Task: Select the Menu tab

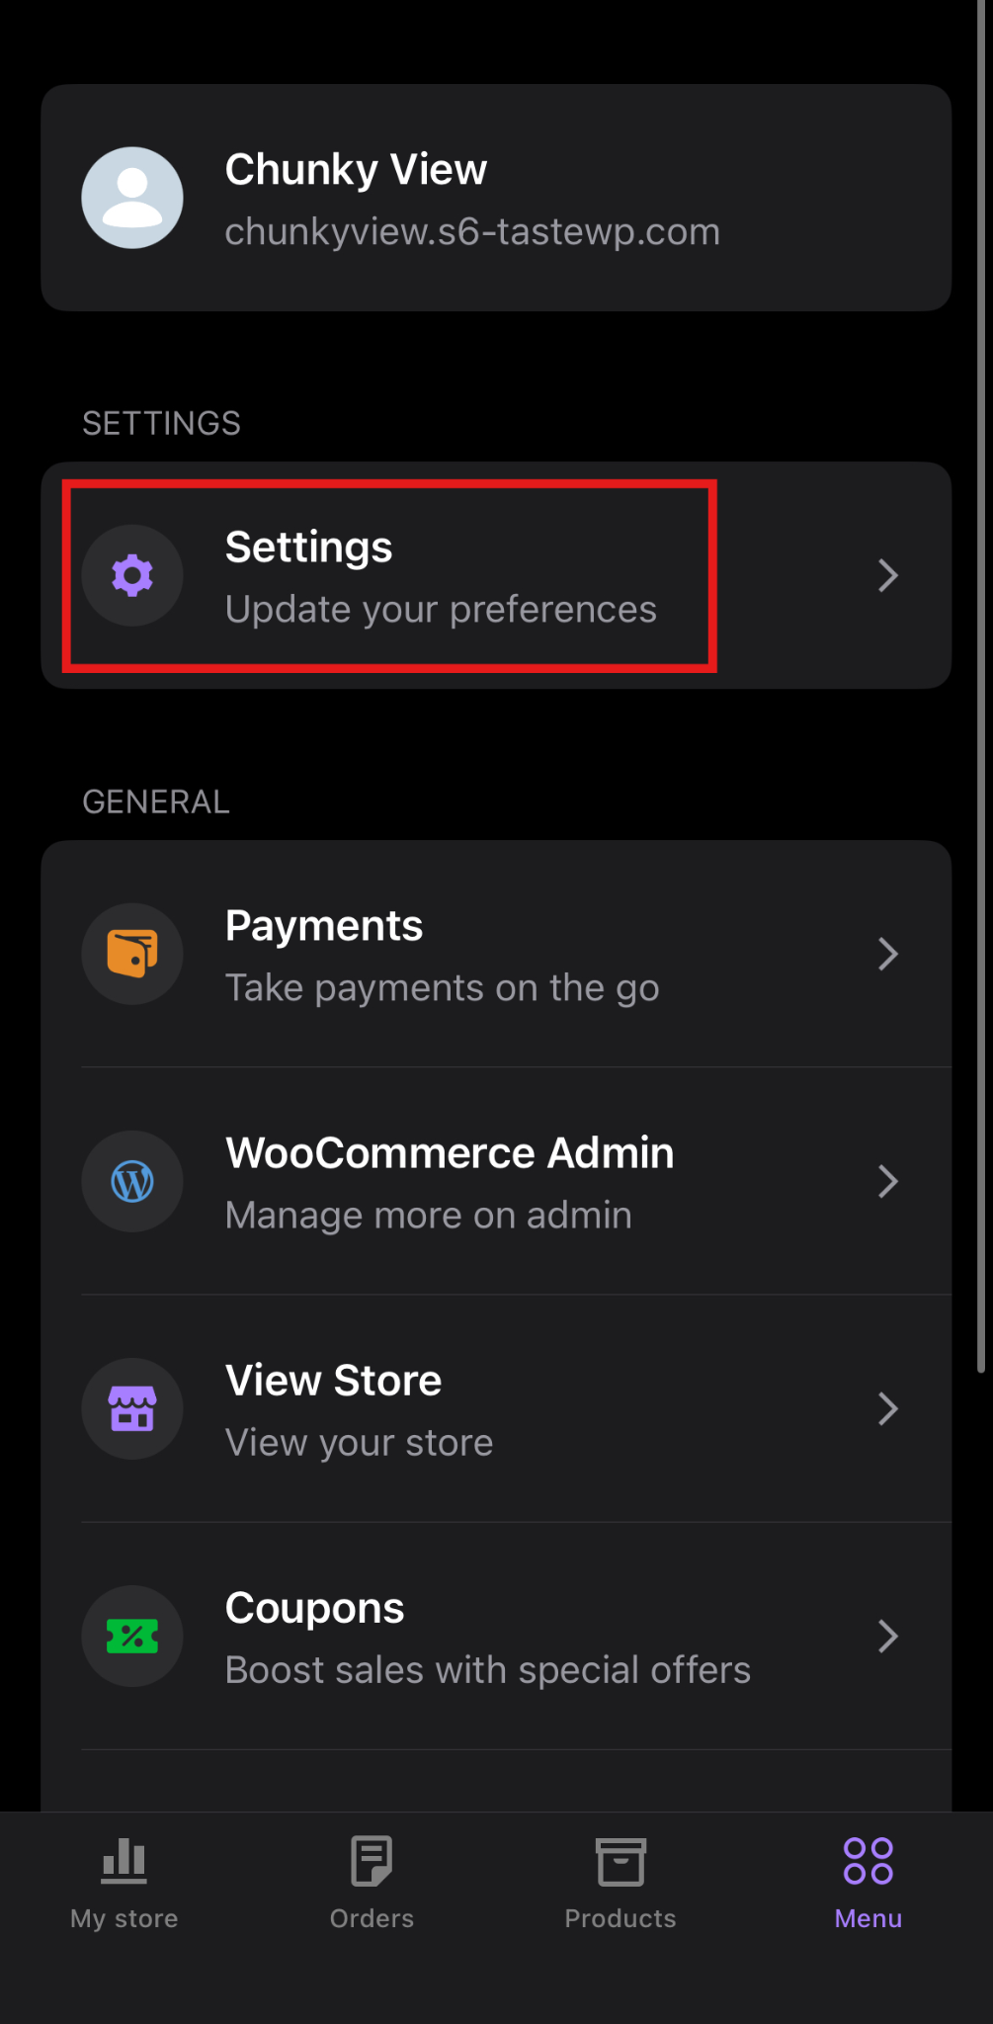Action: 869,1882
